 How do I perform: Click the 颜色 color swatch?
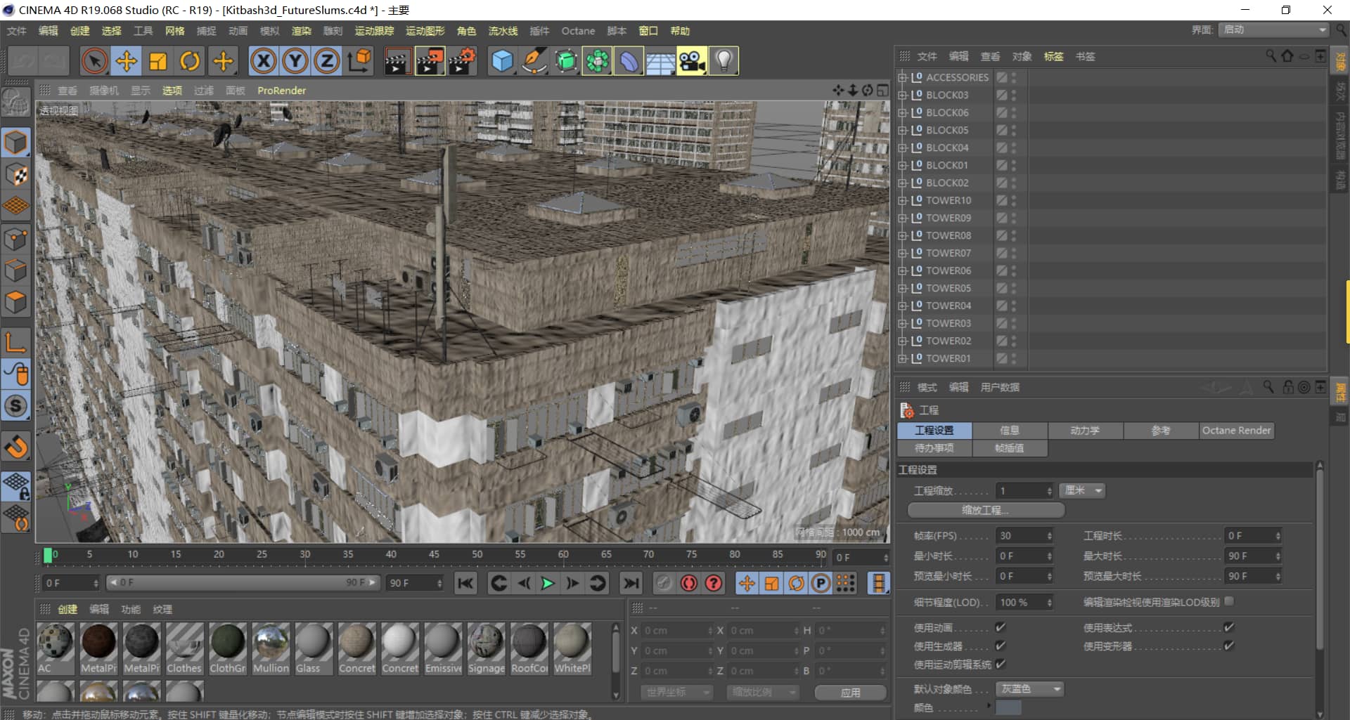click(x=1008, y=708)
